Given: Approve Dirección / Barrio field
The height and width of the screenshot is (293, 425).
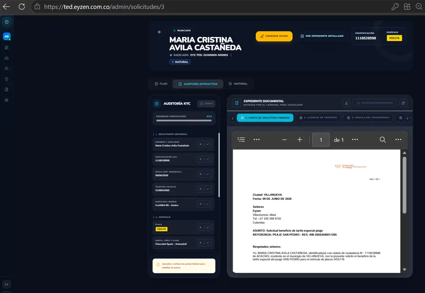Looking at the screenshot, I should [x=208, y=204].
